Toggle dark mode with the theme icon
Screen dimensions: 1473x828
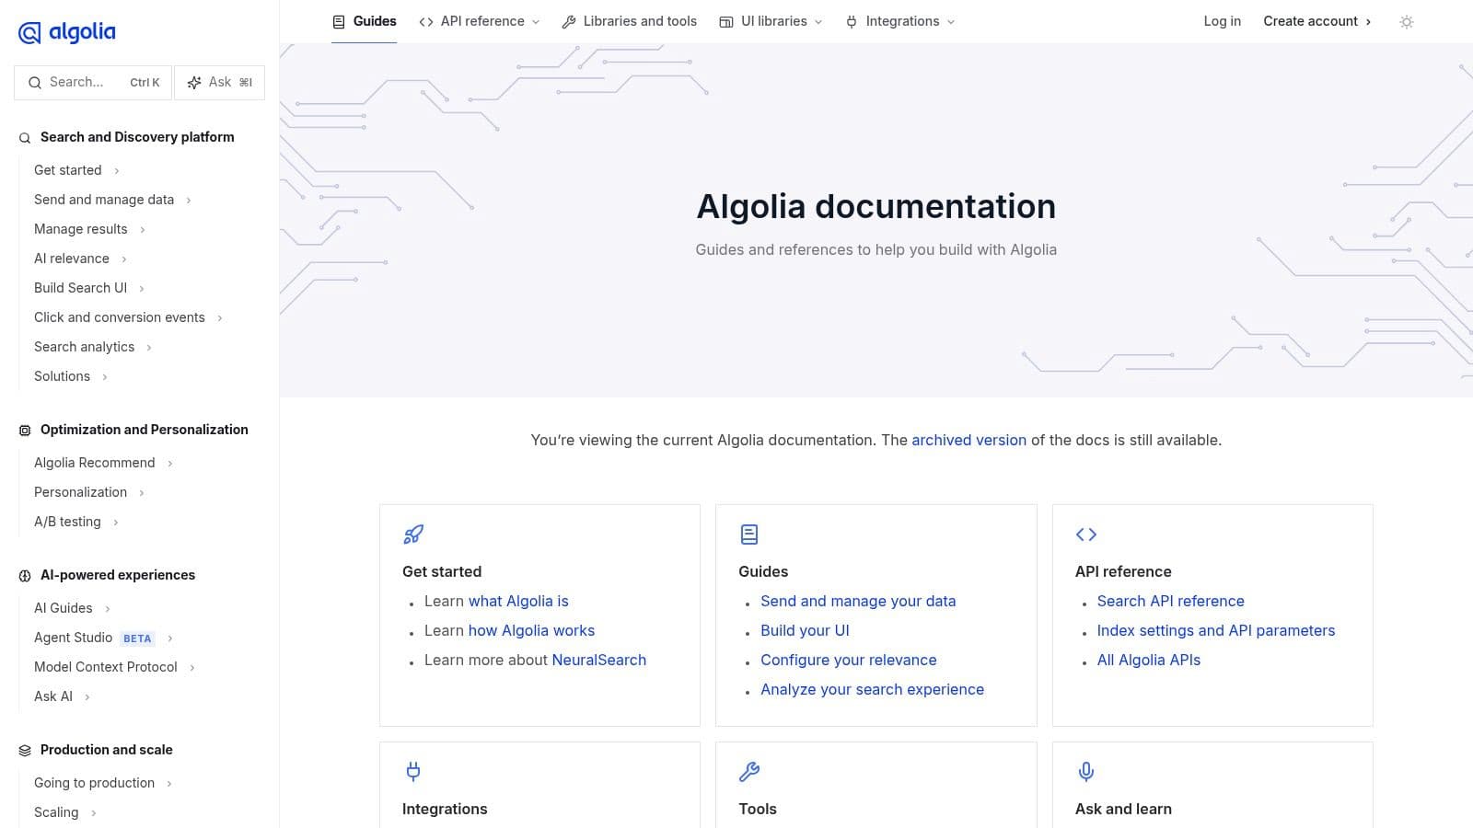(x=1407, y=21)
